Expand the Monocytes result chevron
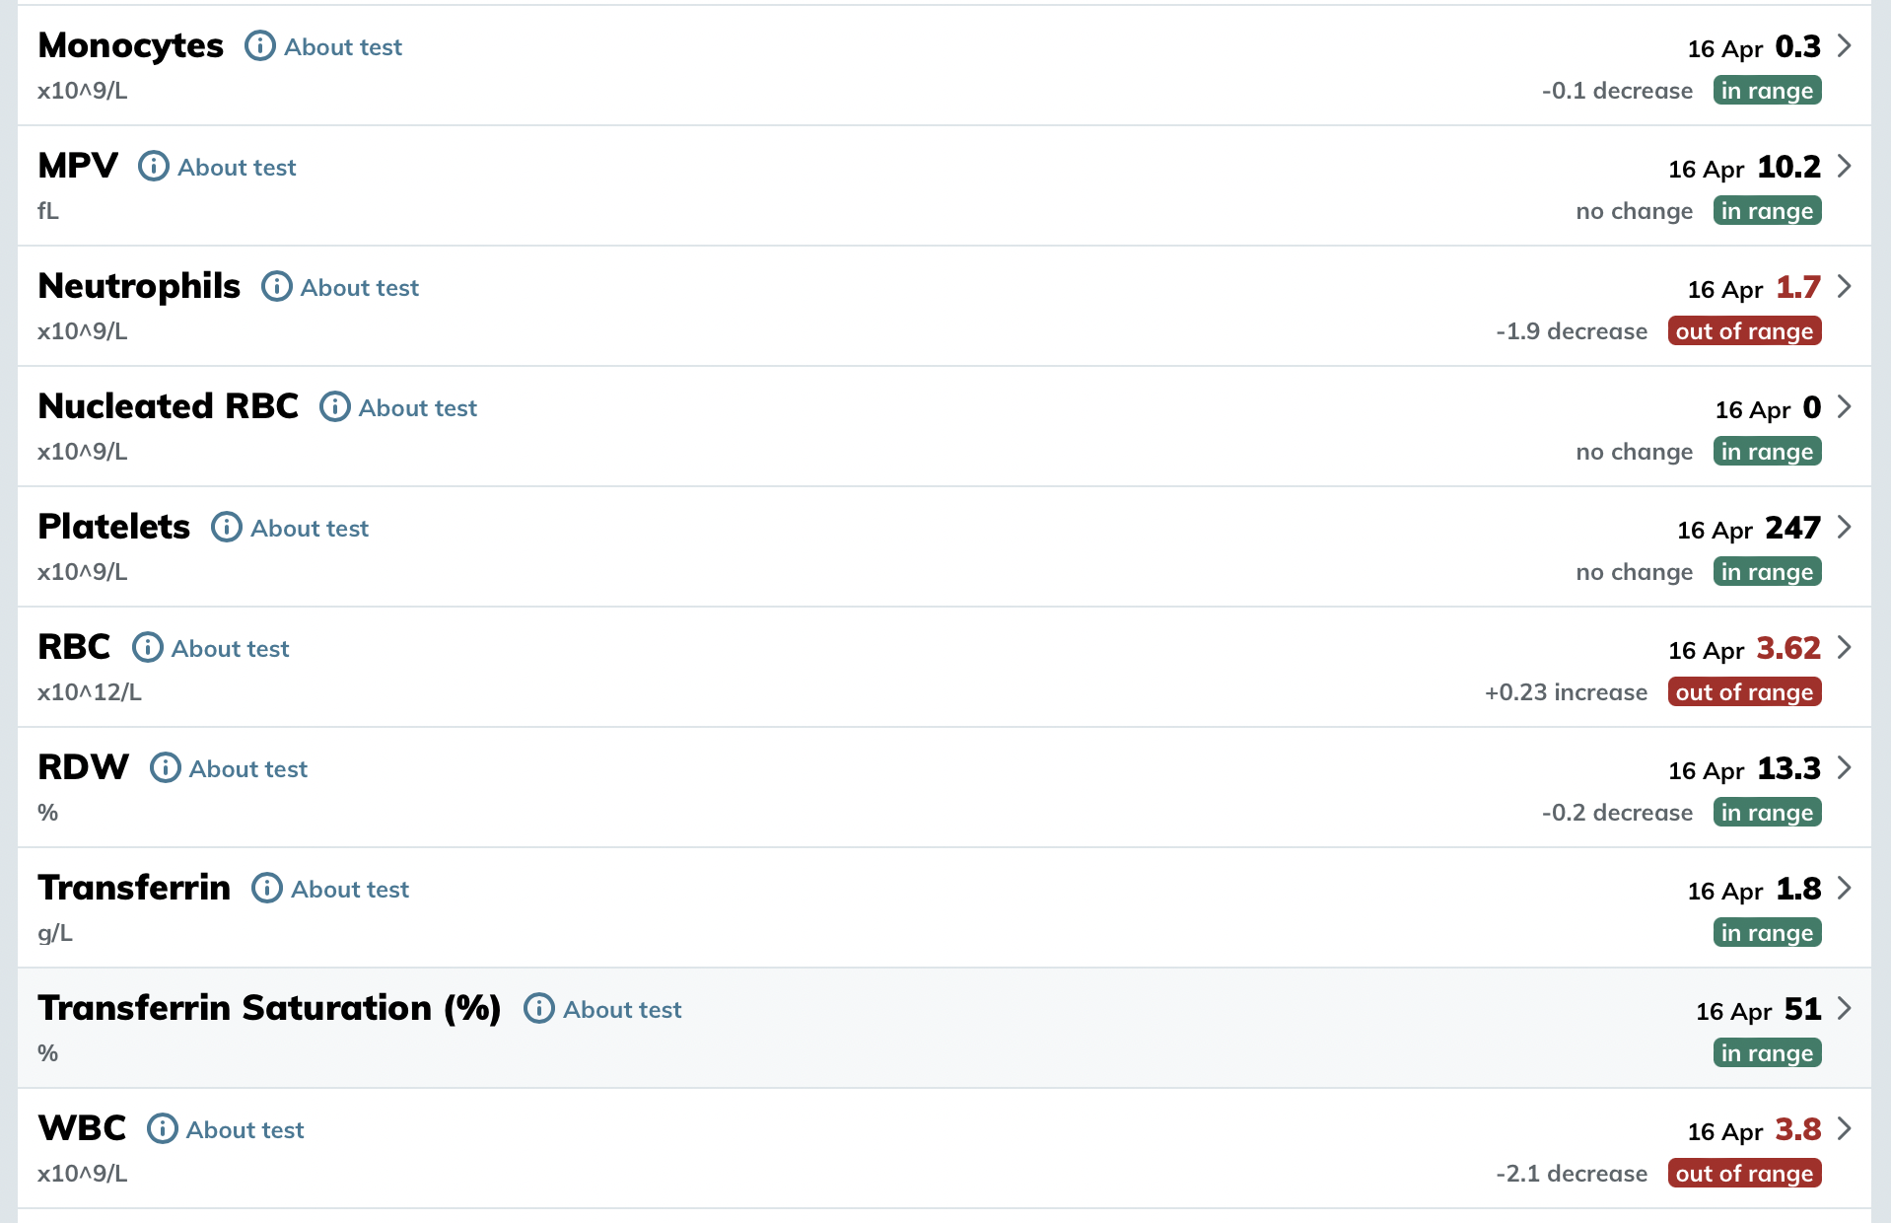Screen dimensions: 1891x1223 pos(1844,46)
